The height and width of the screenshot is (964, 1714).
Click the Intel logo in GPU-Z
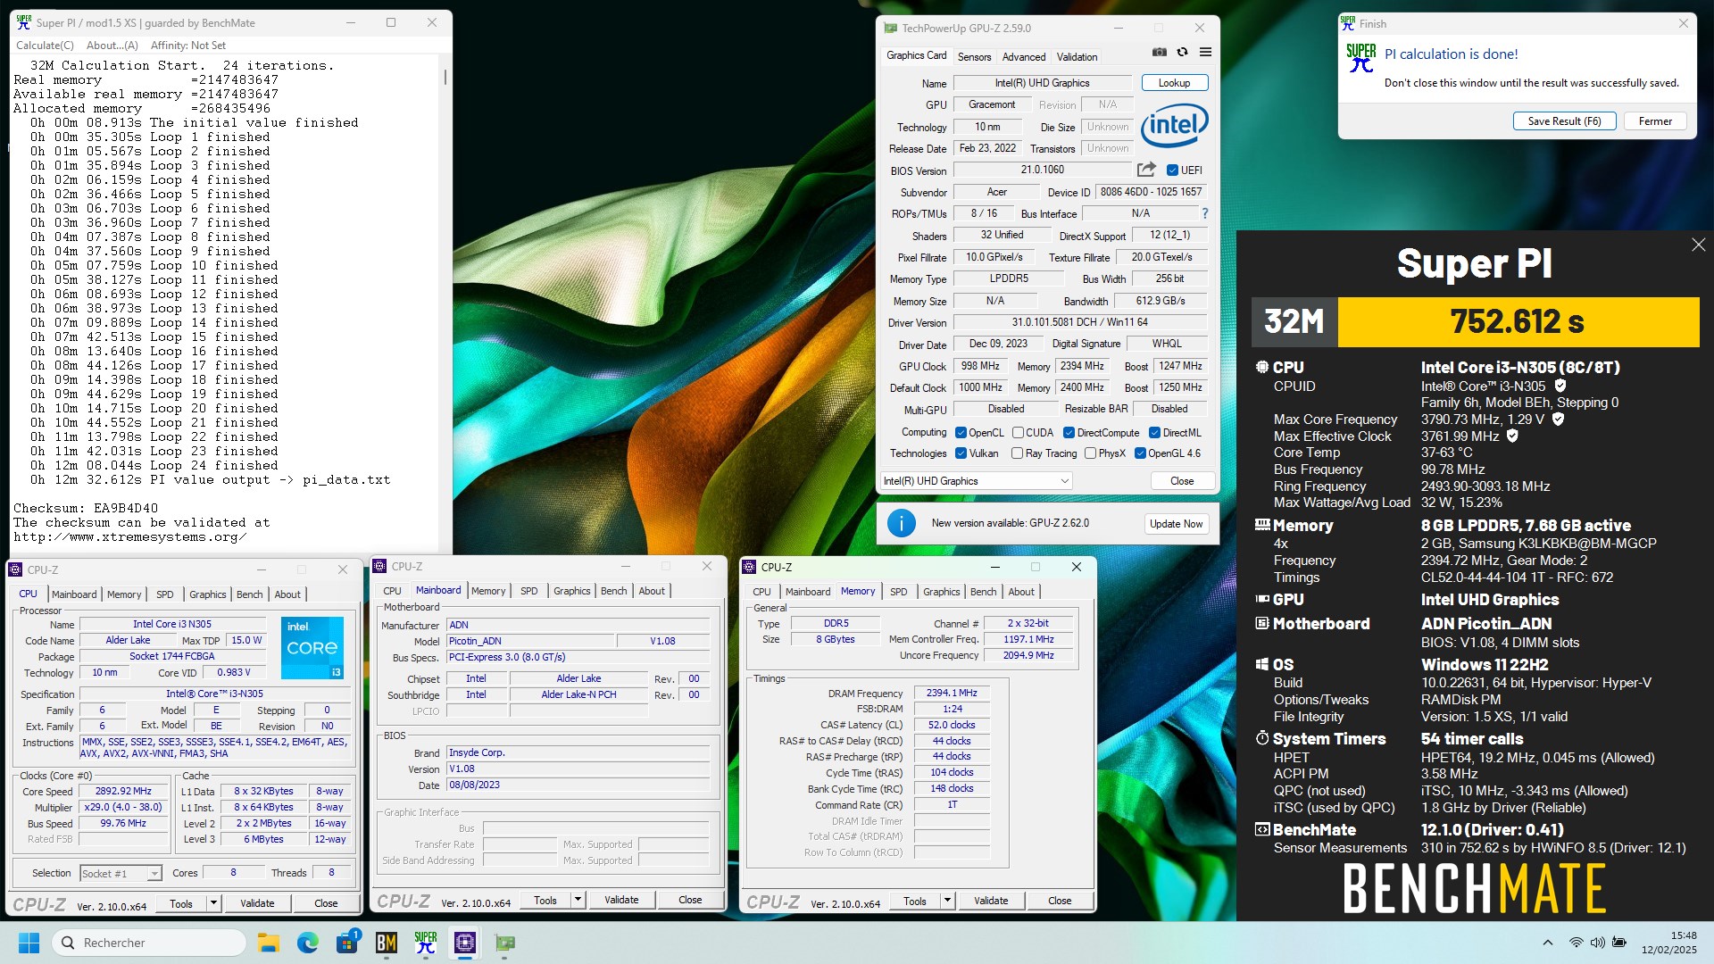tap(1174, 125)
